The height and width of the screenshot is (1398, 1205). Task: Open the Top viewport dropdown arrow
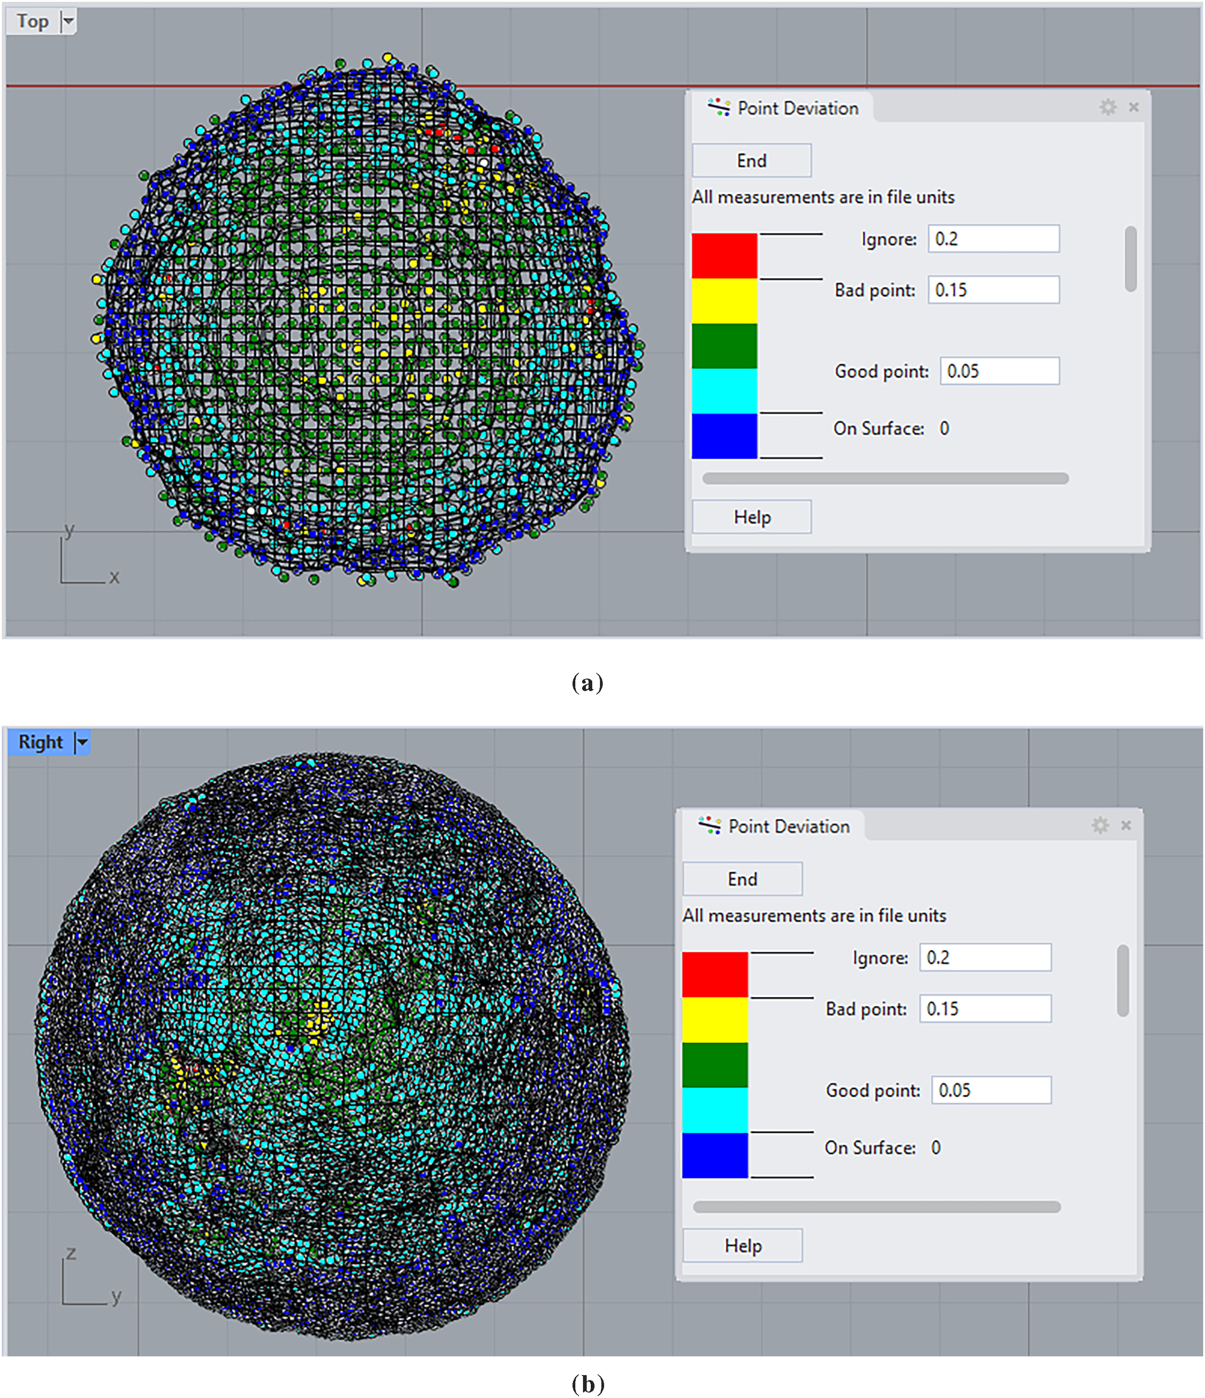point(68,21)
